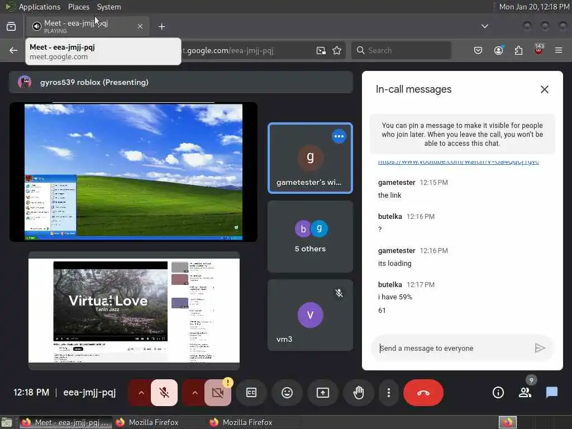The width and height of the screenshot is (572, 429).
Task: Open the Firefox account icon
Action: 498,50
